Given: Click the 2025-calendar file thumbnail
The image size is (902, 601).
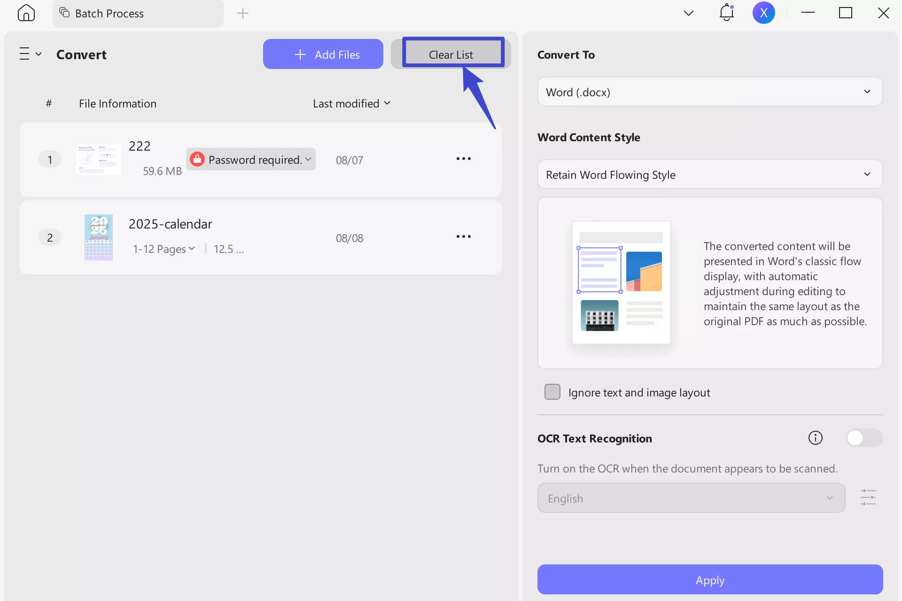Looking at the screenshot, I should [x=98, y=237].
